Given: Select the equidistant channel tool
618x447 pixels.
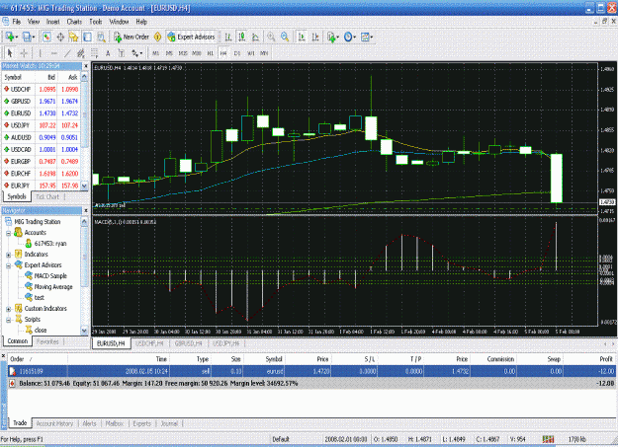Looking at the screenshot, I should (x=81, y=53).
